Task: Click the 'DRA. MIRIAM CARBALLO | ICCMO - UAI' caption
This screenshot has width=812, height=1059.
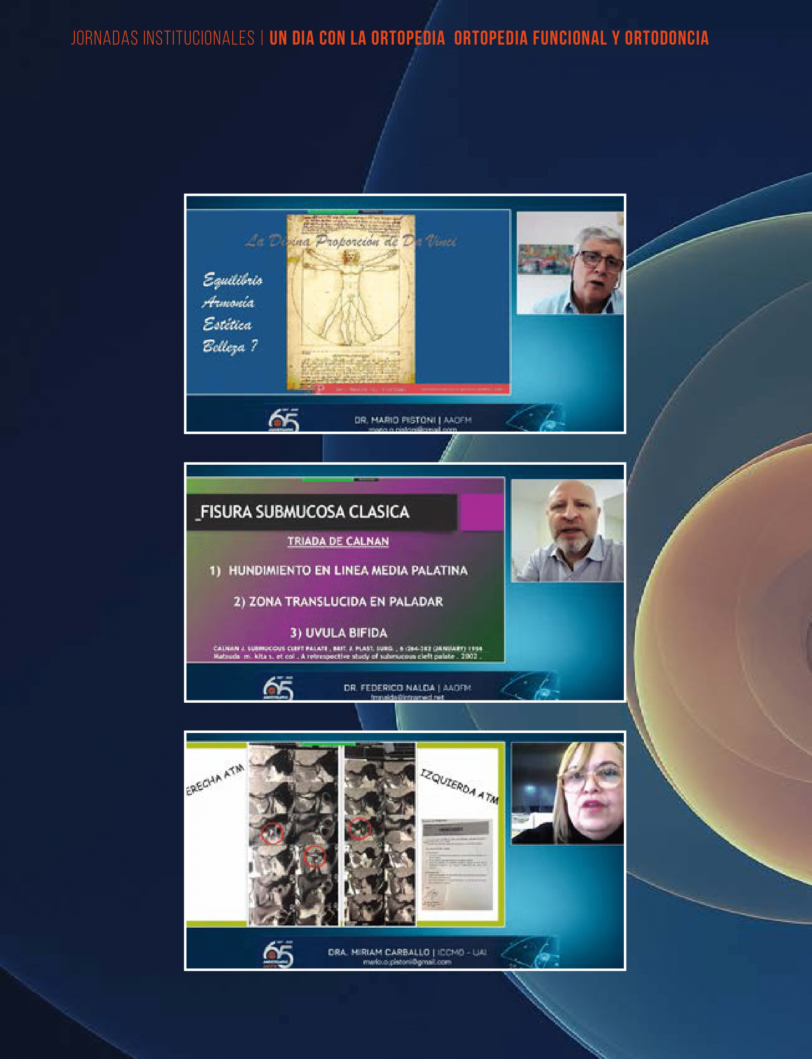Action: 407,952
